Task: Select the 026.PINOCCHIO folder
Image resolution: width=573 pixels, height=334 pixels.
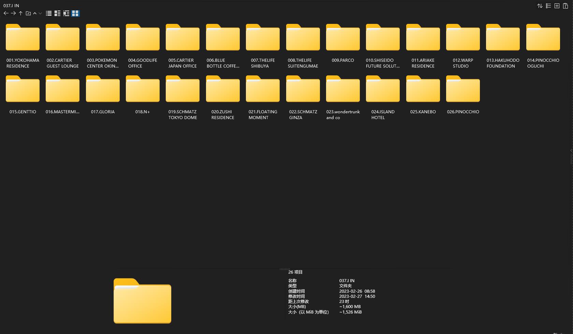Action: [463, 95]
